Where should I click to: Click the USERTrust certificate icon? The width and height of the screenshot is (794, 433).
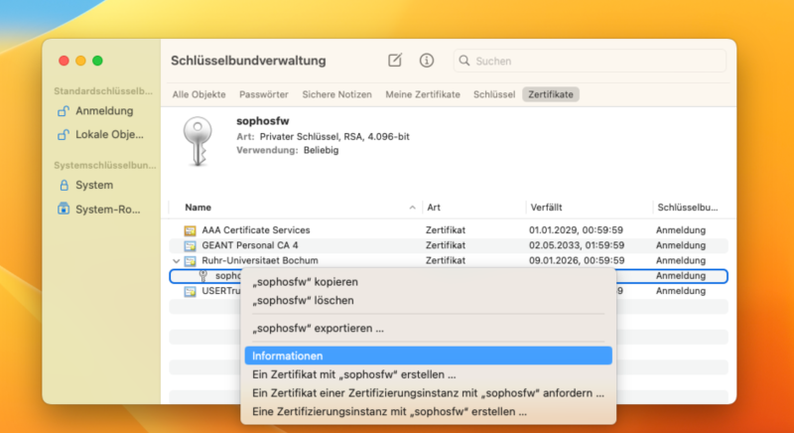(190, 291)
